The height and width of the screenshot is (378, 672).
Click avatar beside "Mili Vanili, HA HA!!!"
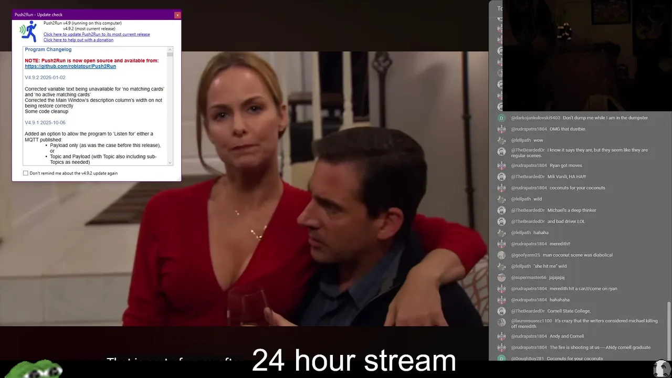tap(501, 177)
